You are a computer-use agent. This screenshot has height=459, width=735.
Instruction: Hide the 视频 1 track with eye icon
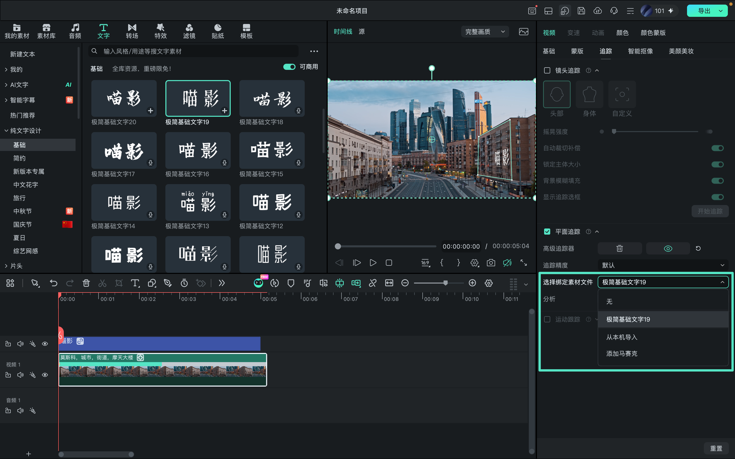(x=45, y=375)
